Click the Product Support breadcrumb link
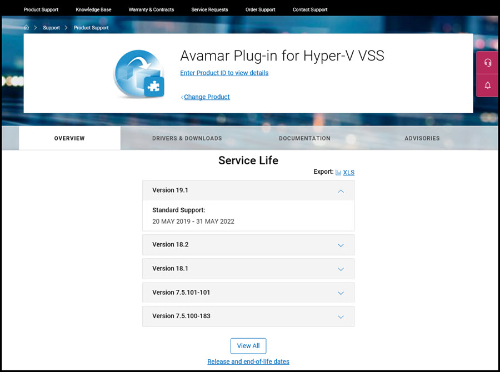Image resolution: width=500 pixels, height=372 pixels. 91,28
